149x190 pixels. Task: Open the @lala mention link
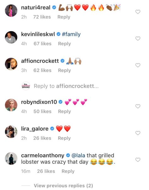click(78, 155)
